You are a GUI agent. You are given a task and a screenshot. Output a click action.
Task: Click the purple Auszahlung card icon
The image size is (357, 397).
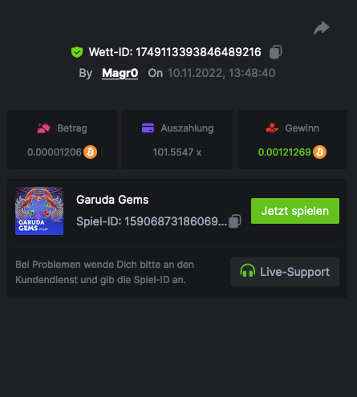point(148,128)
